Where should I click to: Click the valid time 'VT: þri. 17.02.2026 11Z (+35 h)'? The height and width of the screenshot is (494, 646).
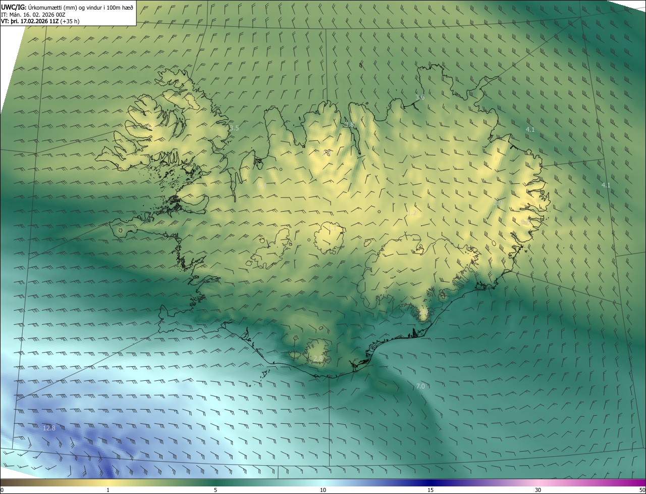[40, 21]
